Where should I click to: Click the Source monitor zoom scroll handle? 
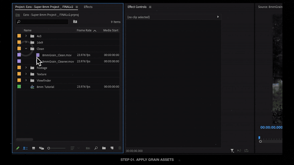(260, 141)
